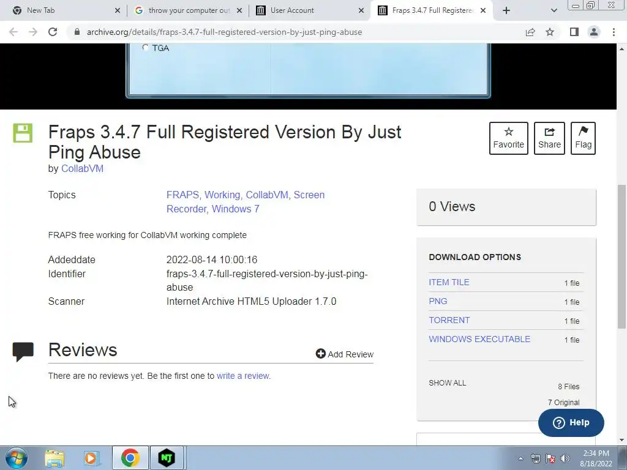
Task: Click Add Review
Action: (345, 354)
